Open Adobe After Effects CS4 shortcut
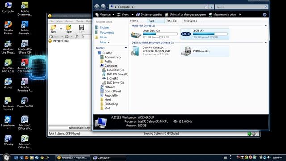Screen dimensions: 286x161 tap(25, 47)
